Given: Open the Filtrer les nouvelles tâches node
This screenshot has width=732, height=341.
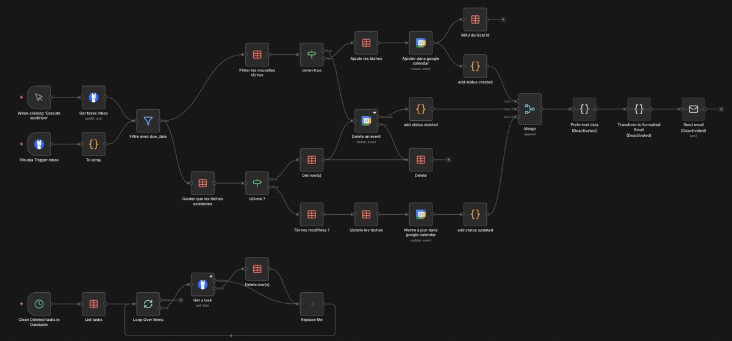Looking at the screenshot, I should coord(257,54).
